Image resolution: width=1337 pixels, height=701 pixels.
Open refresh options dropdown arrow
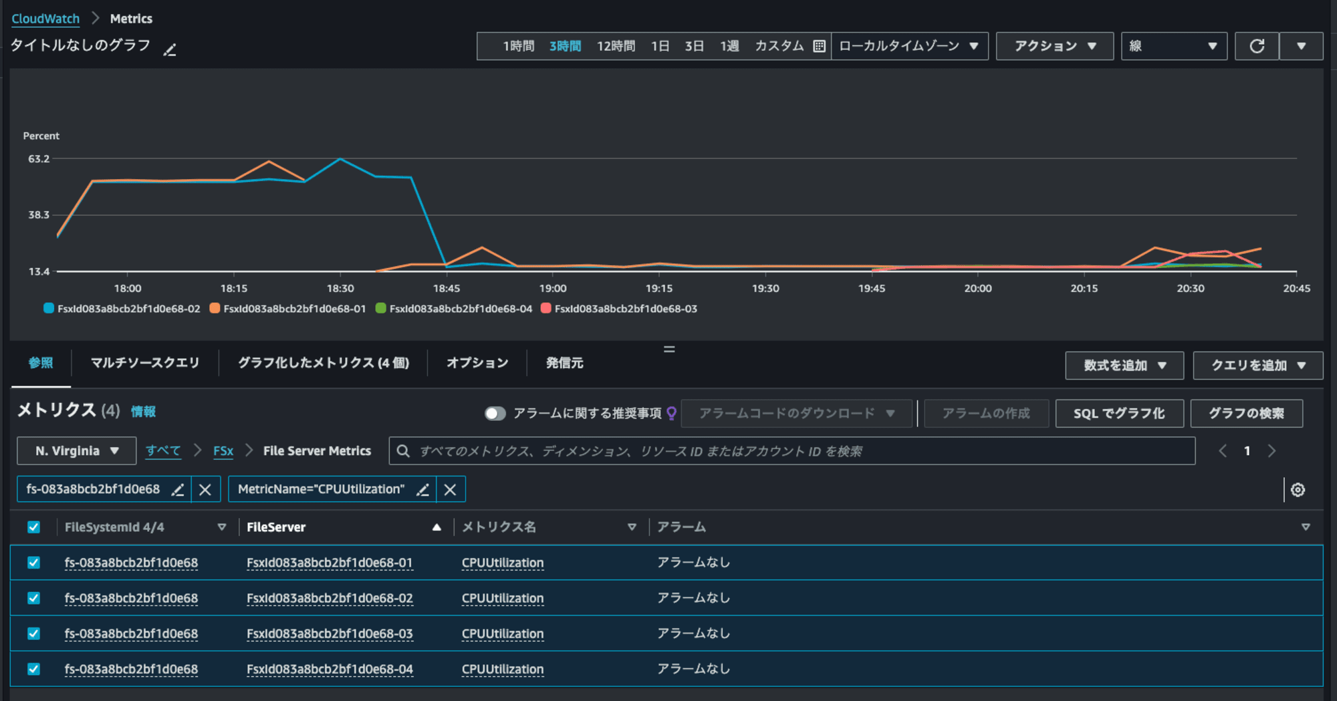pyautogui.click(x=1301, y=46)
